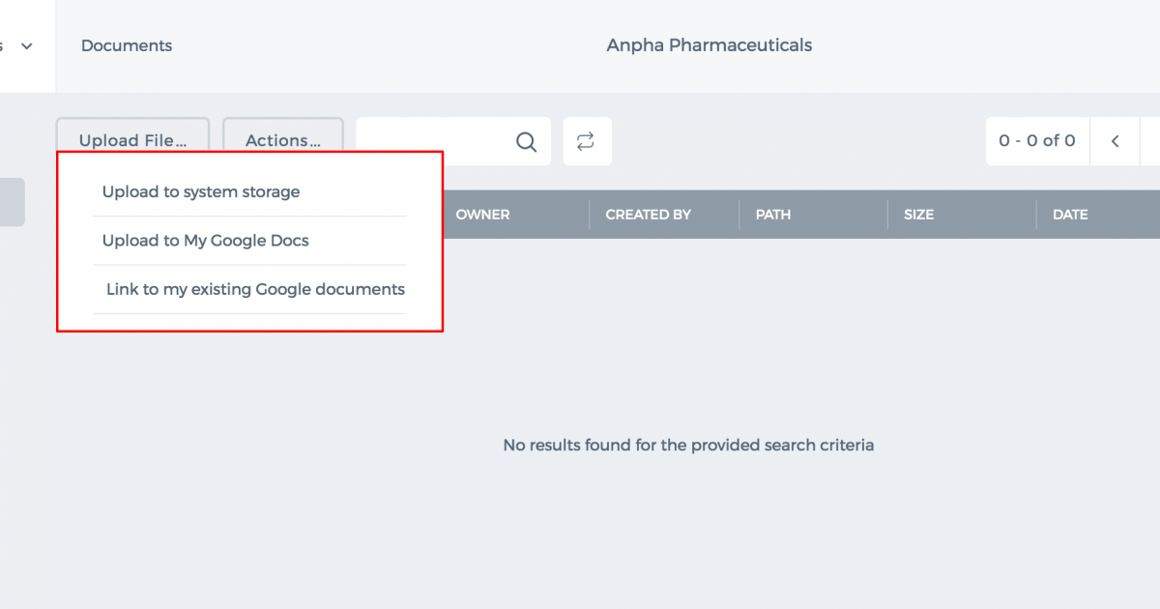Sort by OWNER column header
The width and height of the screenshot is (1160, 609).
pyautogui.click(x=482, y=215)
